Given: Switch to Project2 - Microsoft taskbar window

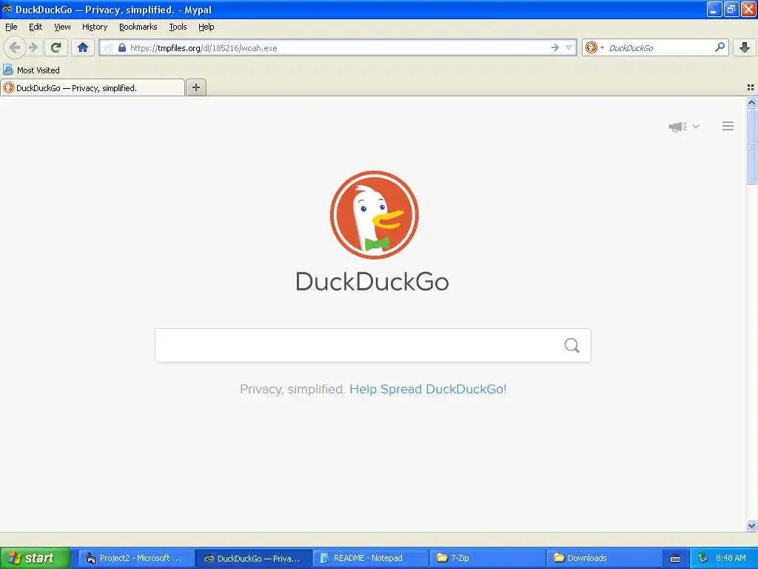Looking at the screenshot, I should (x=136, y=558).
